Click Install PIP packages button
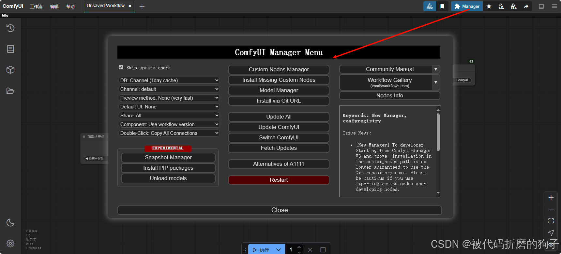 point(168,168)
